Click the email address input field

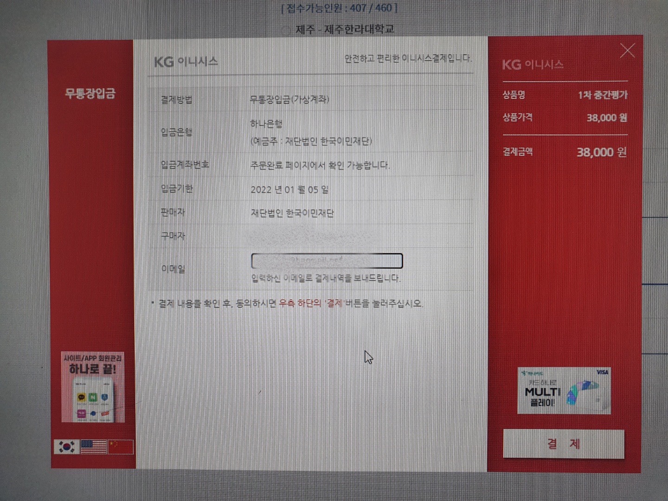(327, 261)
